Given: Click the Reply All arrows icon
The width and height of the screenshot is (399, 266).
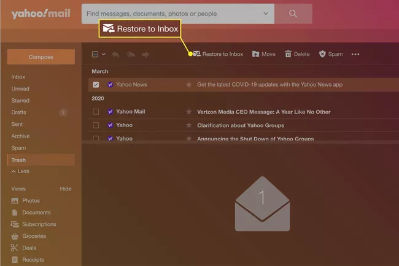Looking at the screenshot, I should (131, 54).
